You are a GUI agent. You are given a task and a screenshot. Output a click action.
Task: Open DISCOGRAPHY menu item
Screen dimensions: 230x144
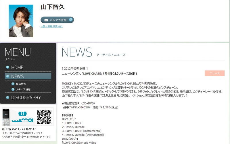26,97
